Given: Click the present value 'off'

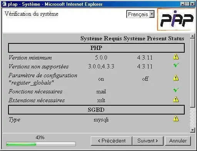Looking at the screenshot, I should (x=145, y=79).
